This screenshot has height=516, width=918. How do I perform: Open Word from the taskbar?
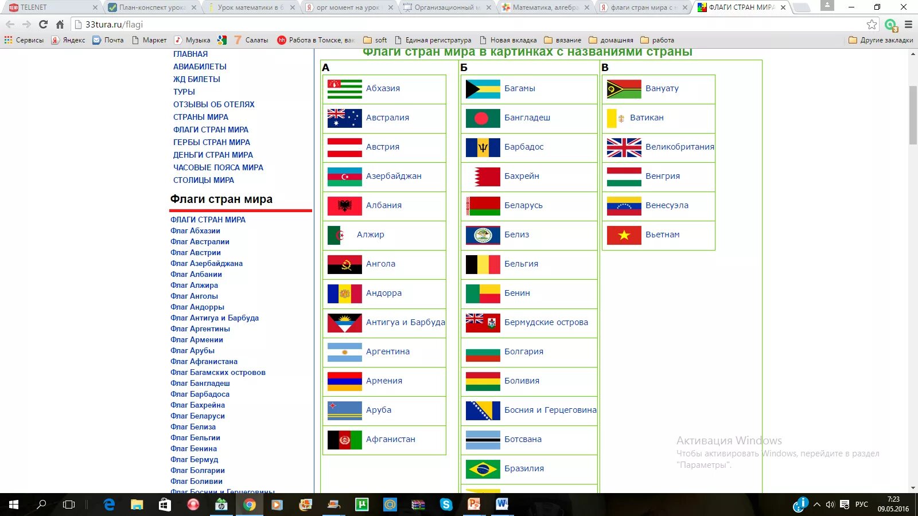[x=501, y=505]
